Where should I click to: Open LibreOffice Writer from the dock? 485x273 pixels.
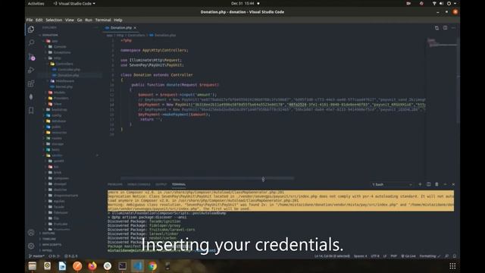tap(62, 266)
